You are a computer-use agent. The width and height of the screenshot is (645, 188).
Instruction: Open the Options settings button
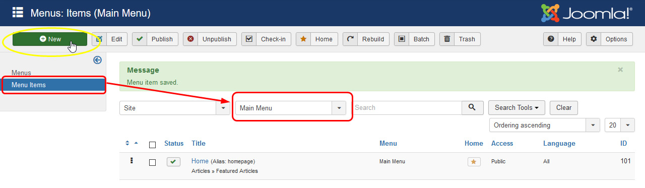point(609,39)
